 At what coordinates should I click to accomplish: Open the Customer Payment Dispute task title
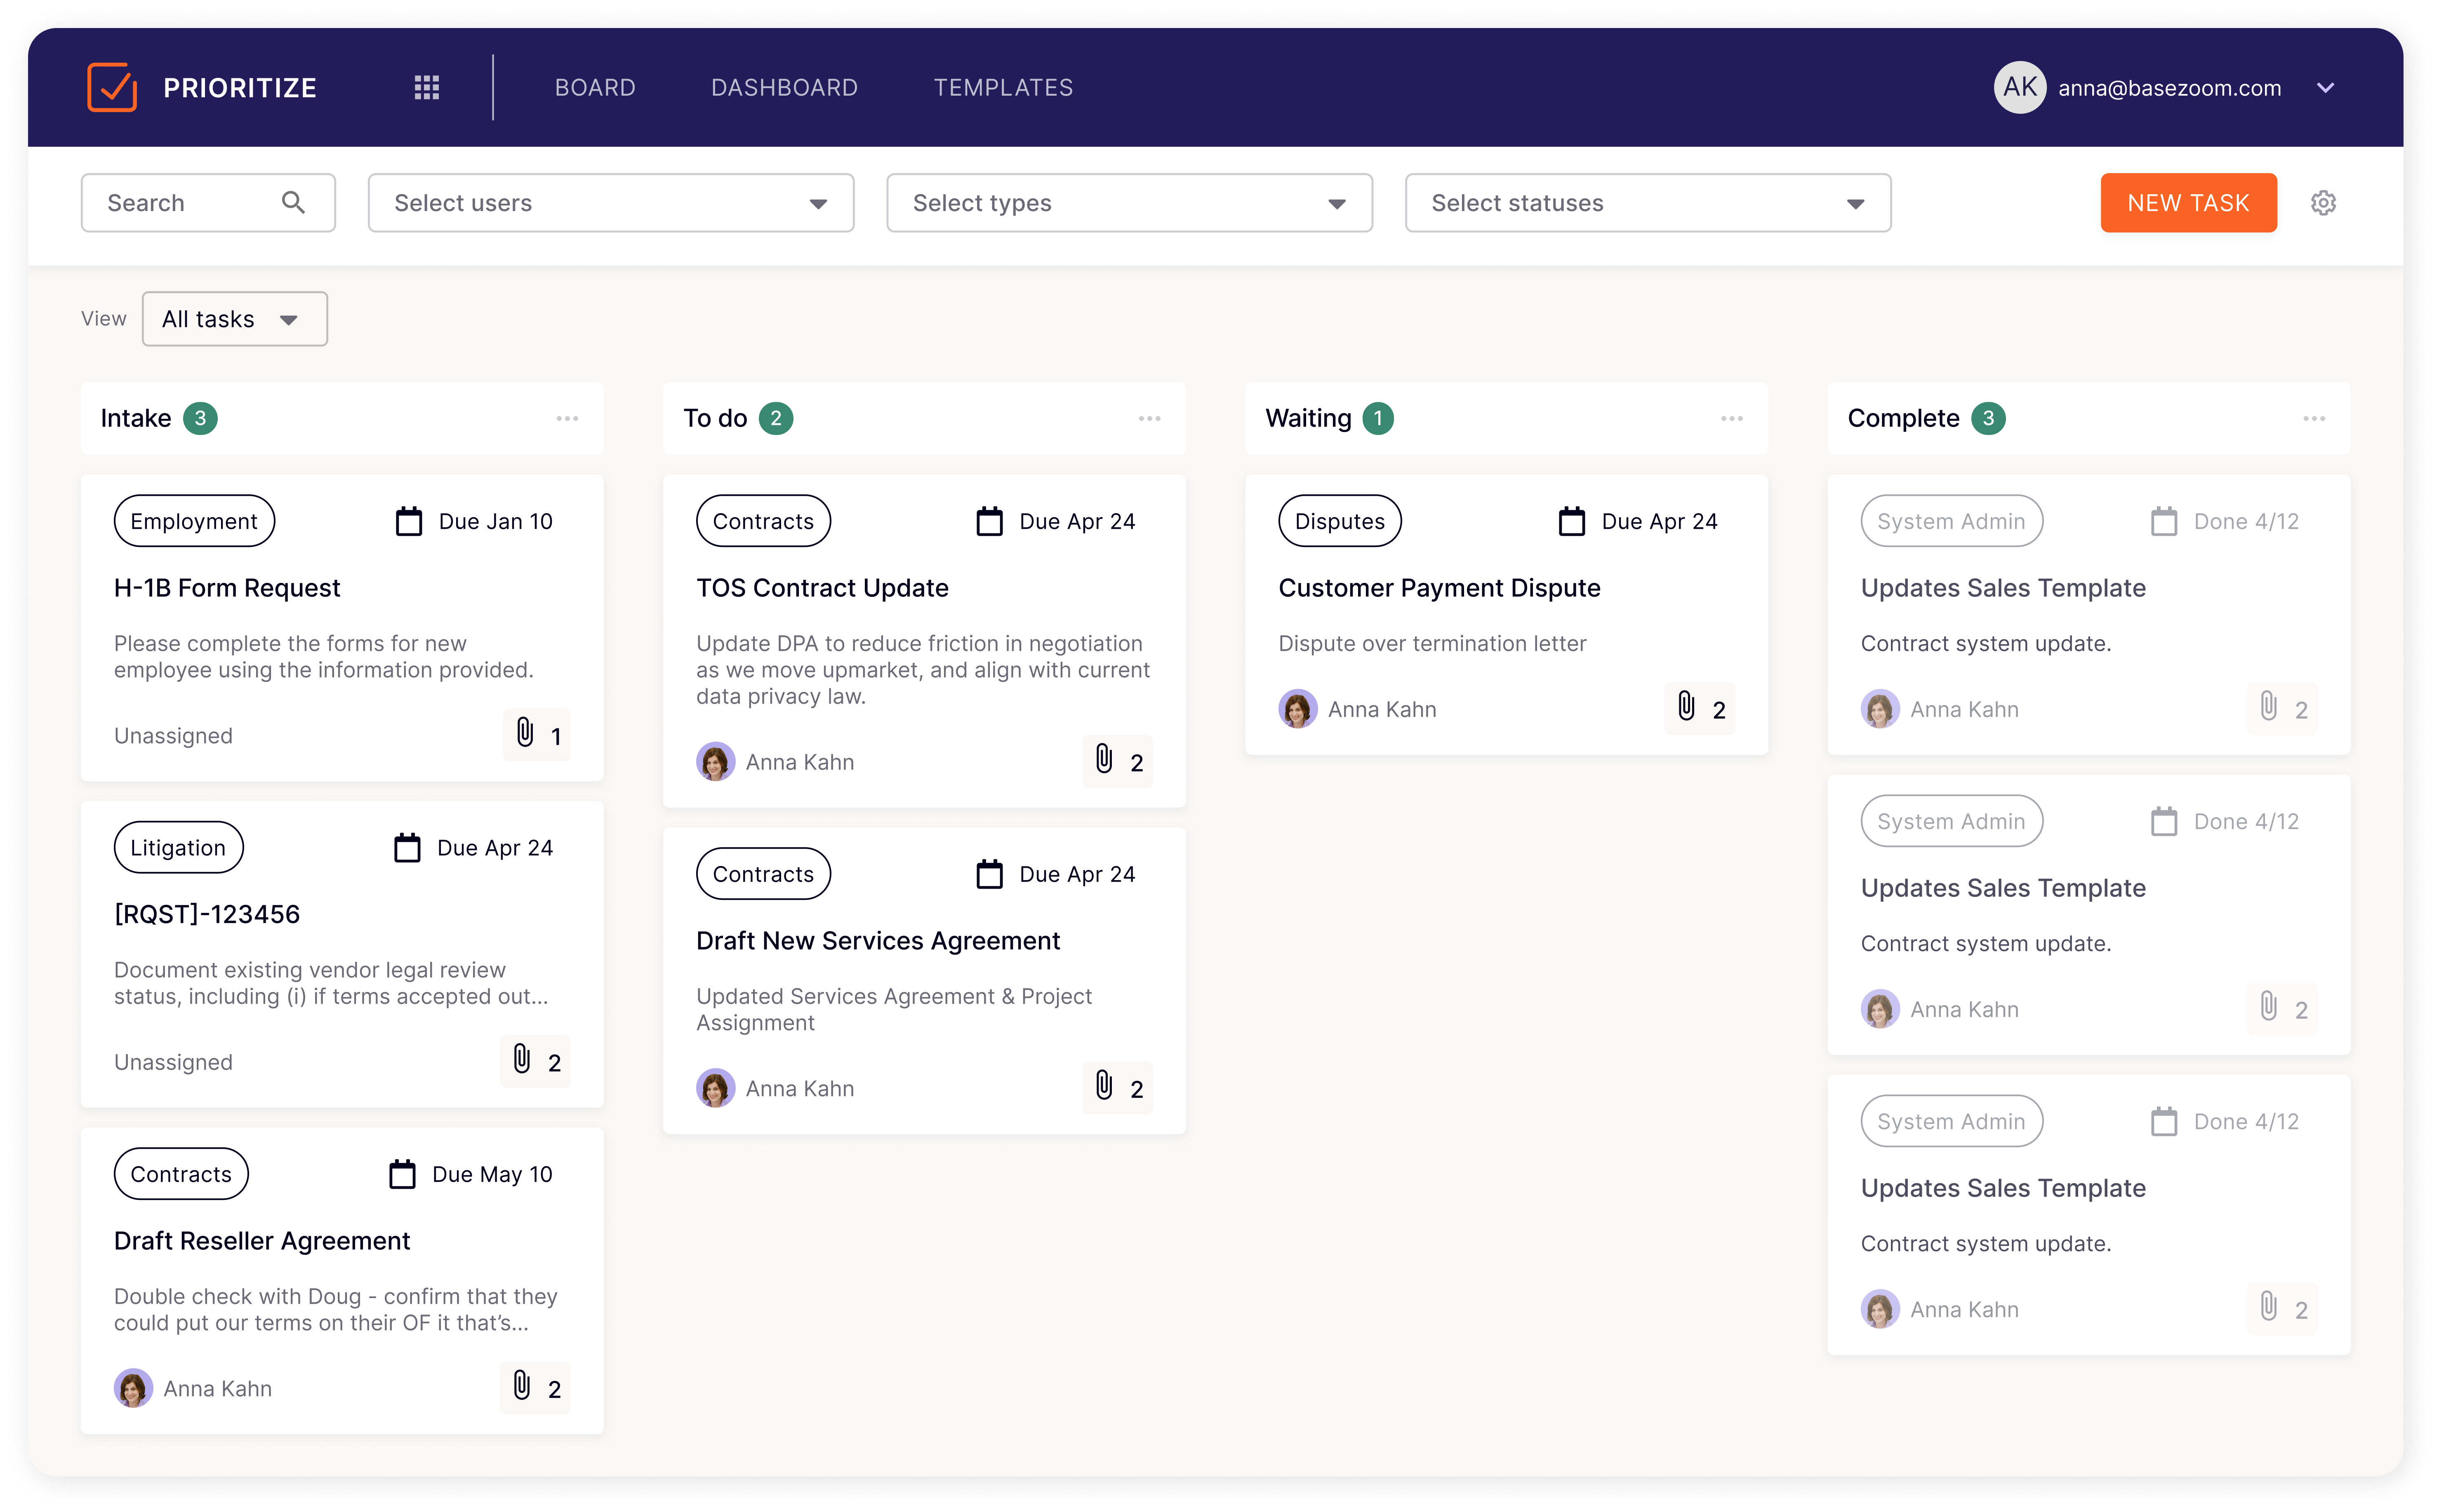click(1438, 588)
